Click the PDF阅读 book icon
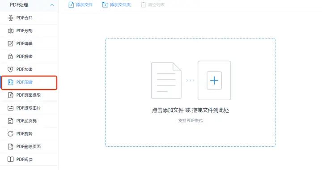 point(10,159)
